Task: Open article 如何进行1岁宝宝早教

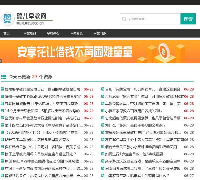Action: pos(135,154)
